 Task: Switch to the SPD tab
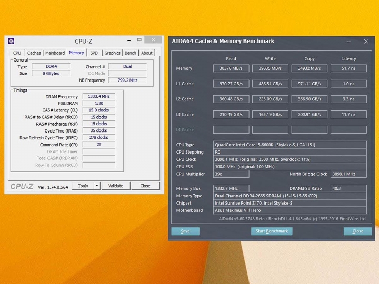94,53
